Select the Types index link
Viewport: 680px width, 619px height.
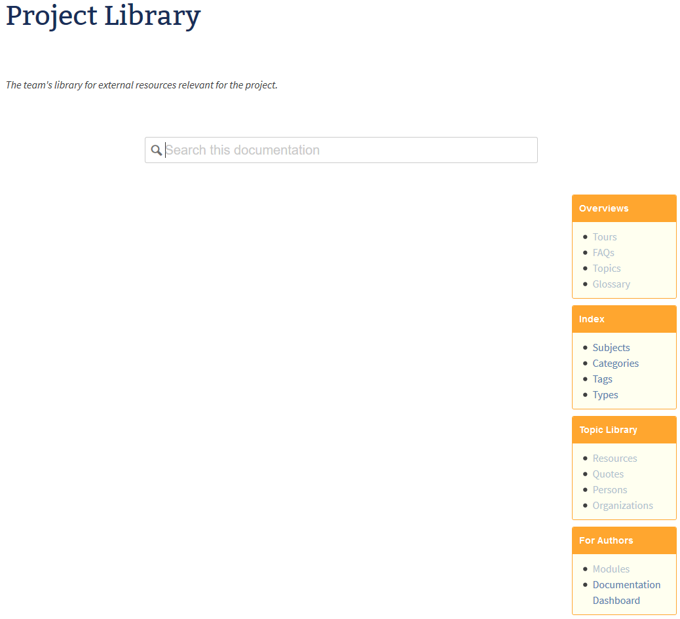[605, 395]
